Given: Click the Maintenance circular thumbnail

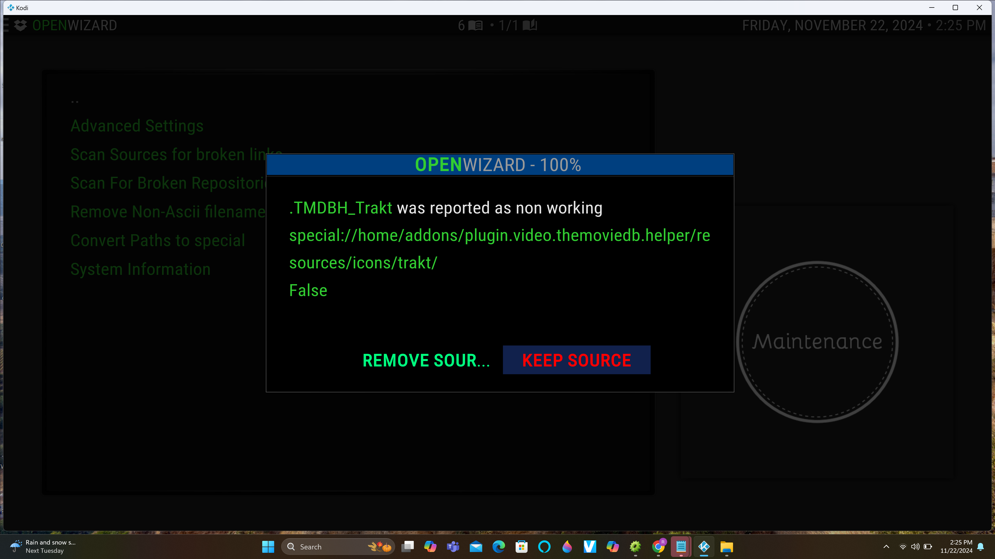Looking at the screenshot, I should click(817, 342).
